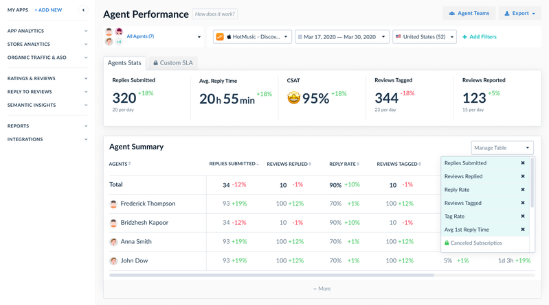Viewport: 549px width, 305px height.
Task: Click the CSAT smiley emoji icon
Action: tap(293, 99)
